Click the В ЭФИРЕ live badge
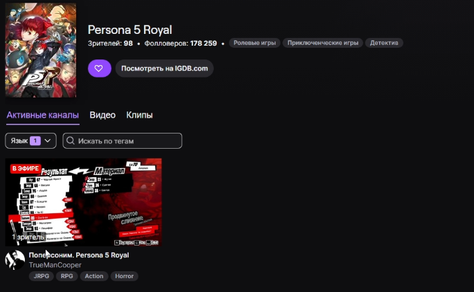 tap(26, 168)
